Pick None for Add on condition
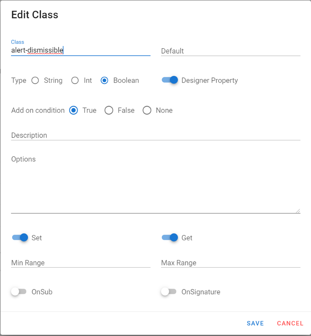The image size is (311, 336). point(147,110)
